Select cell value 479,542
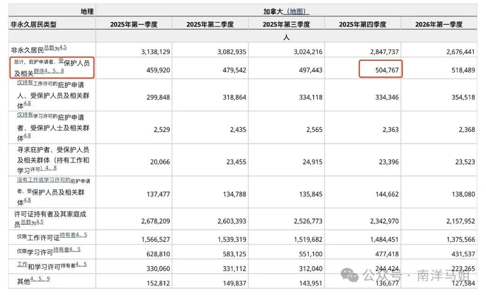 point(234,70)
